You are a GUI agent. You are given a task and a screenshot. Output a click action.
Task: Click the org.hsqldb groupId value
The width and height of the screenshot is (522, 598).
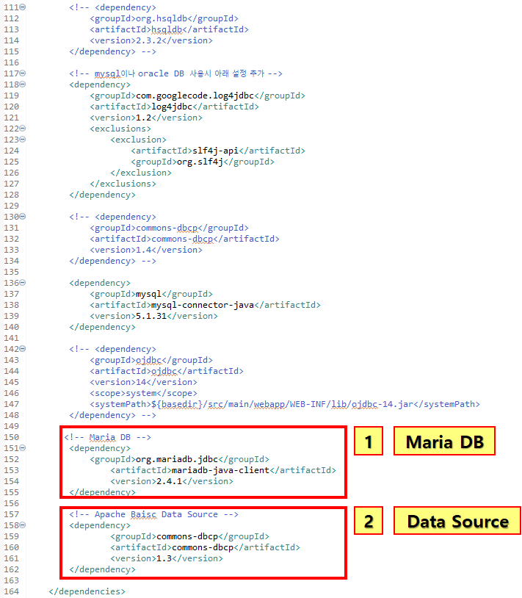tap(162, 18)
